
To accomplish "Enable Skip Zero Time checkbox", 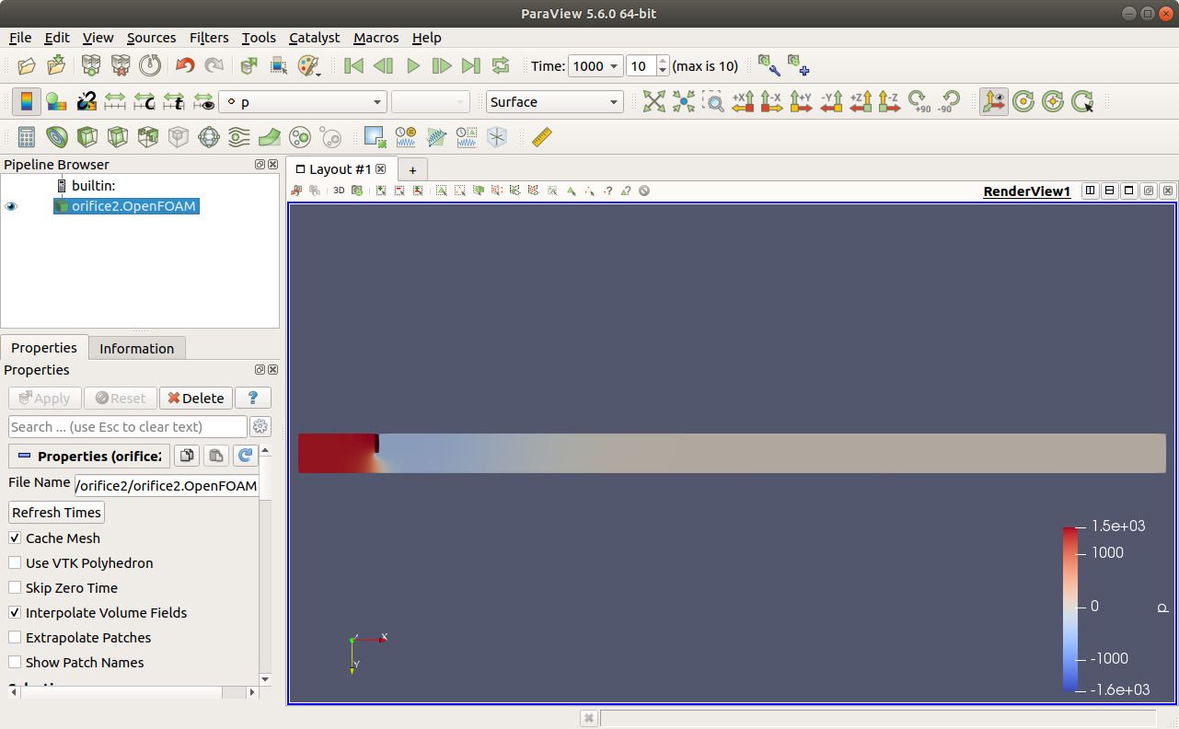I will [x=15, y=587].
